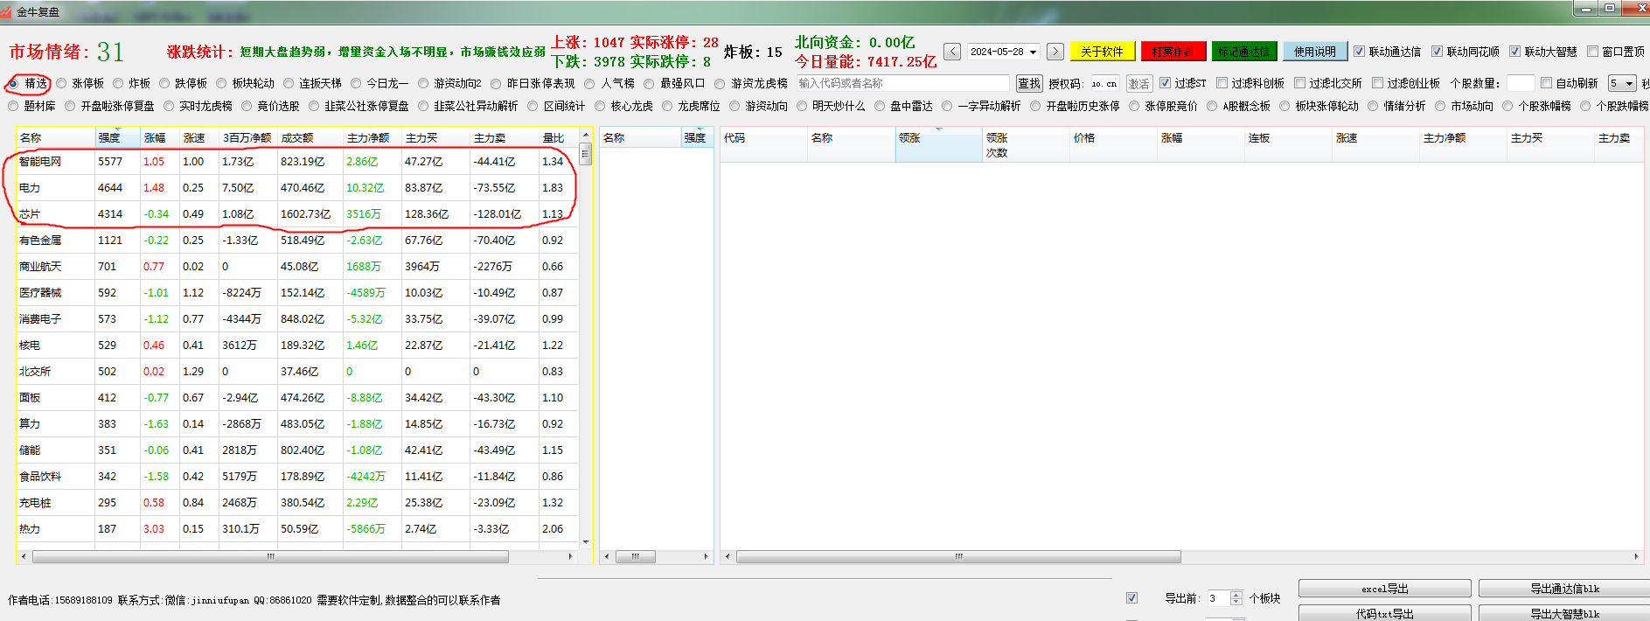Click the stock code or name search field

tap(902, 83)
